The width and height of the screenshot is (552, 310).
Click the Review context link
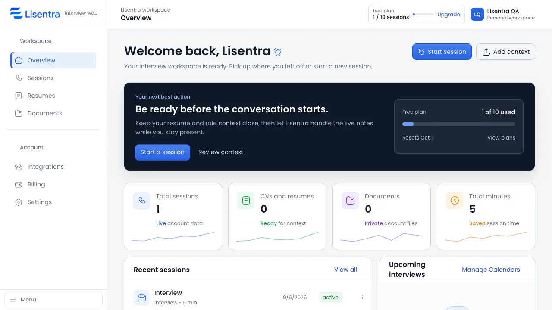(221, 152)
